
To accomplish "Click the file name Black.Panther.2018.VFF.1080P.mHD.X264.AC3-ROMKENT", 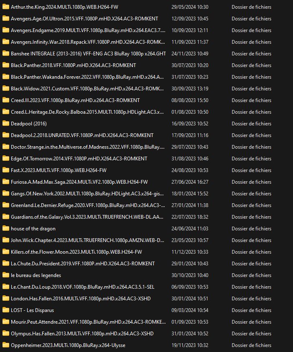I will pos(73,65).
